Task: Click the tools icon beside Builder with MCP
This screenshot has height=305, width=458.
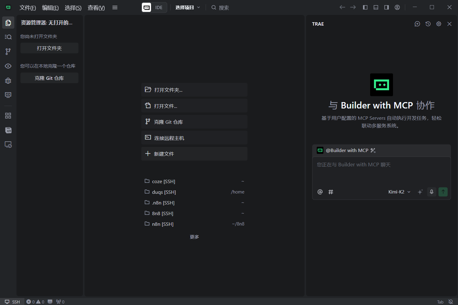Action: 373,150
